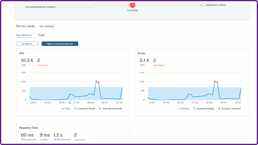The width and height of the screenshot is (258, 145).
Task: Click the Hits chart title
Action: pyautogui.click(x=22, y=53)
